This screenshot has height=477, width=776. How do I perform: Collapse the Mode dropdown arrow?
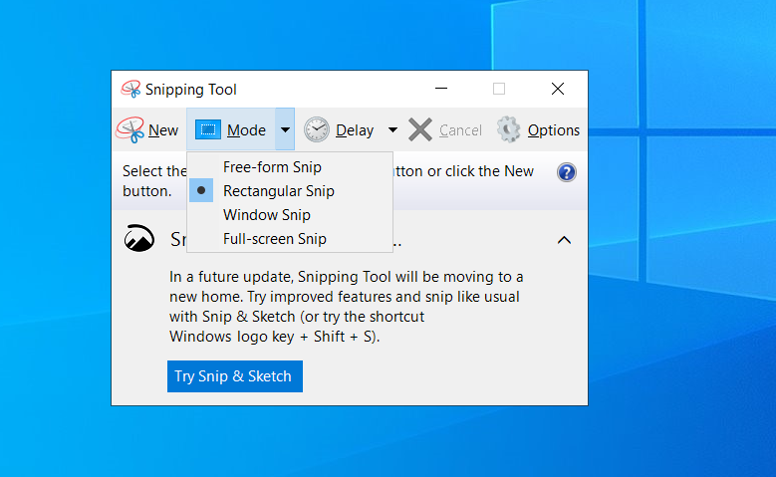pyautogui.click(x=285, y=129)
